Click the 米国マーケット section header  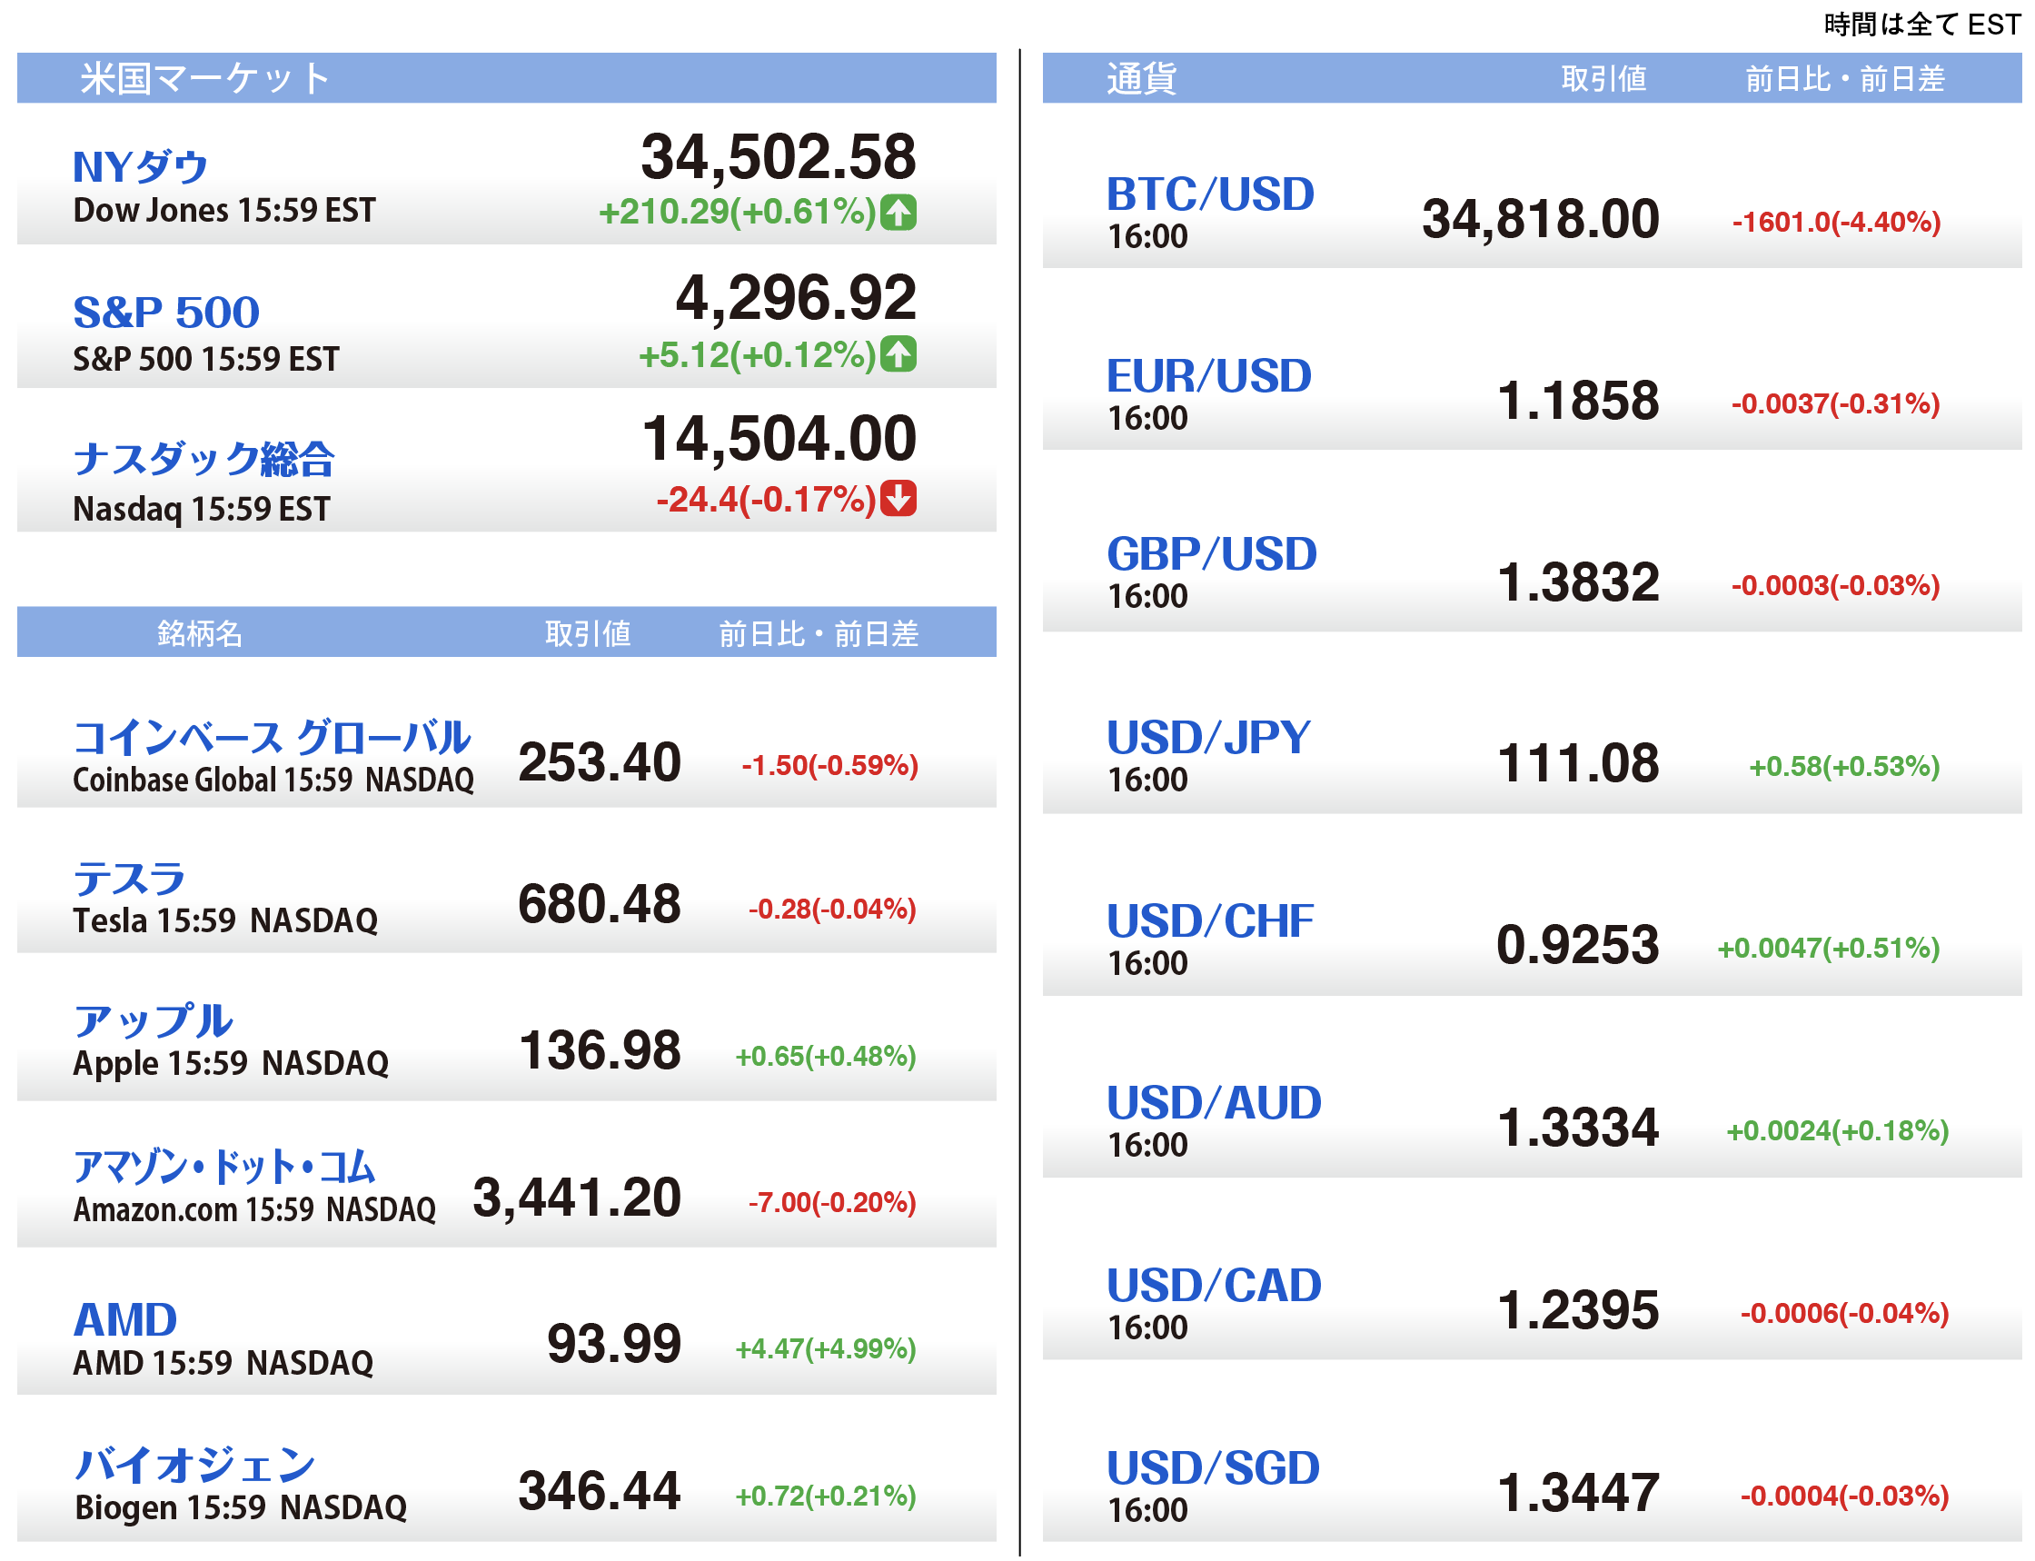(205, 78)
